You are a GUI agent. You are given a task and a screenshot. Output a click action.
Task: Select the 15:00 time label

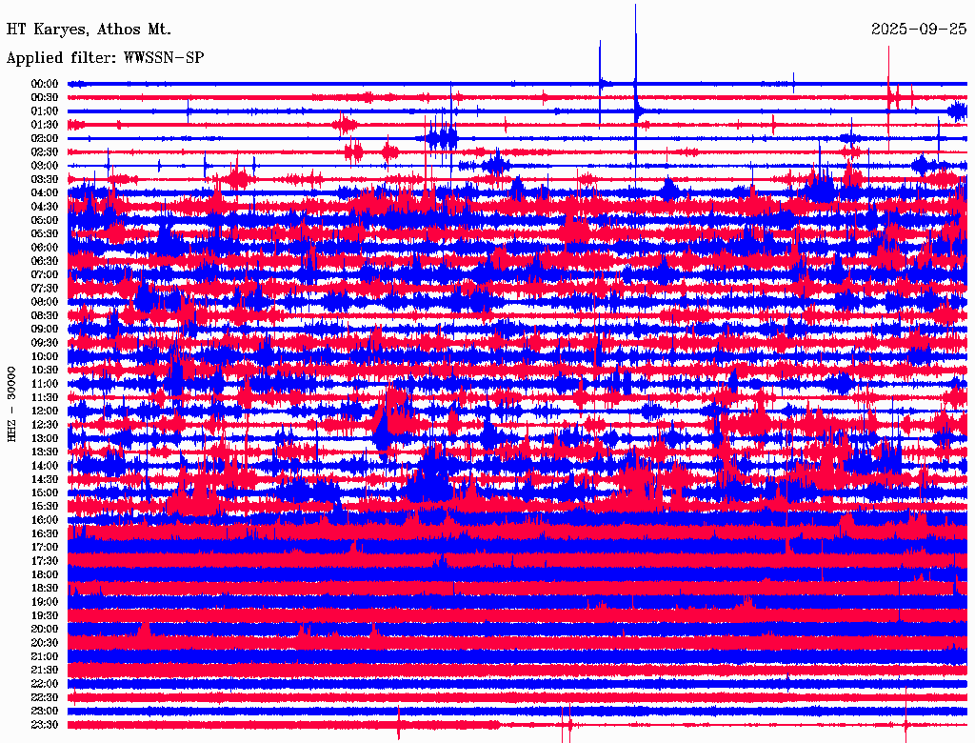point(44,492)
